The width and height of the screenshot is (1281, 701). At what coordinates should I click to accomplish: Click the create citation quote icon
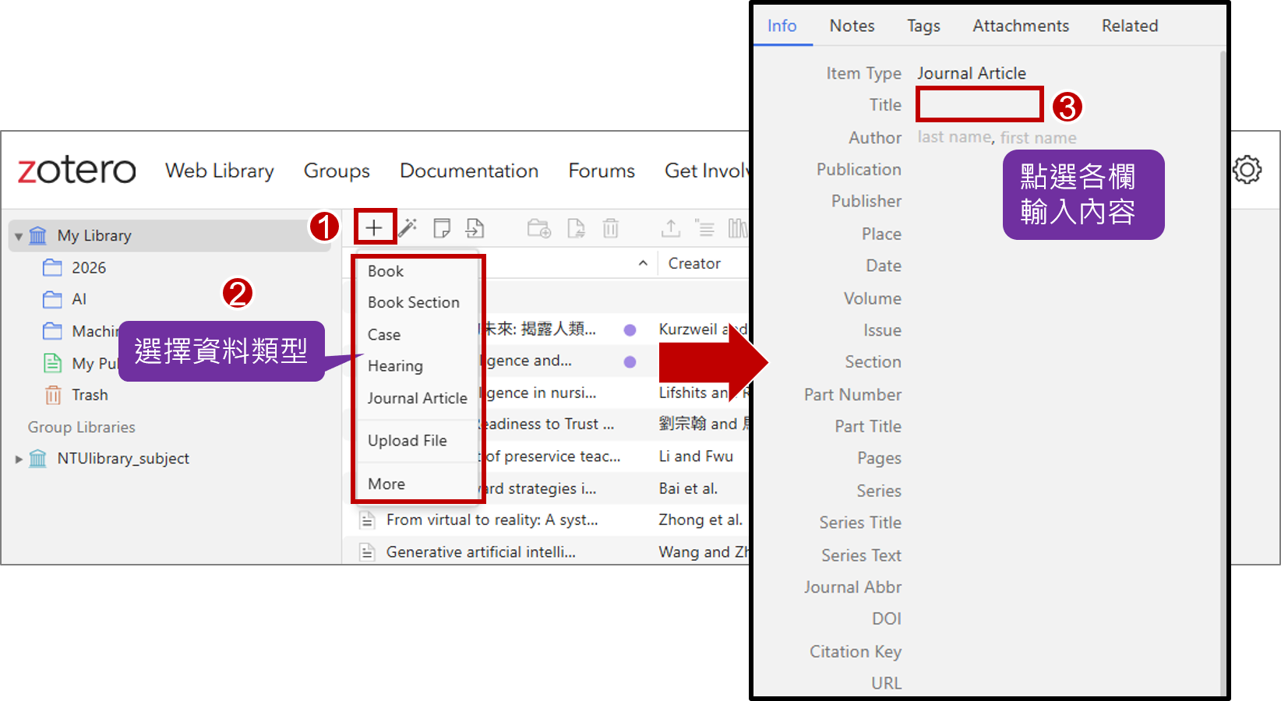[704, 228]
